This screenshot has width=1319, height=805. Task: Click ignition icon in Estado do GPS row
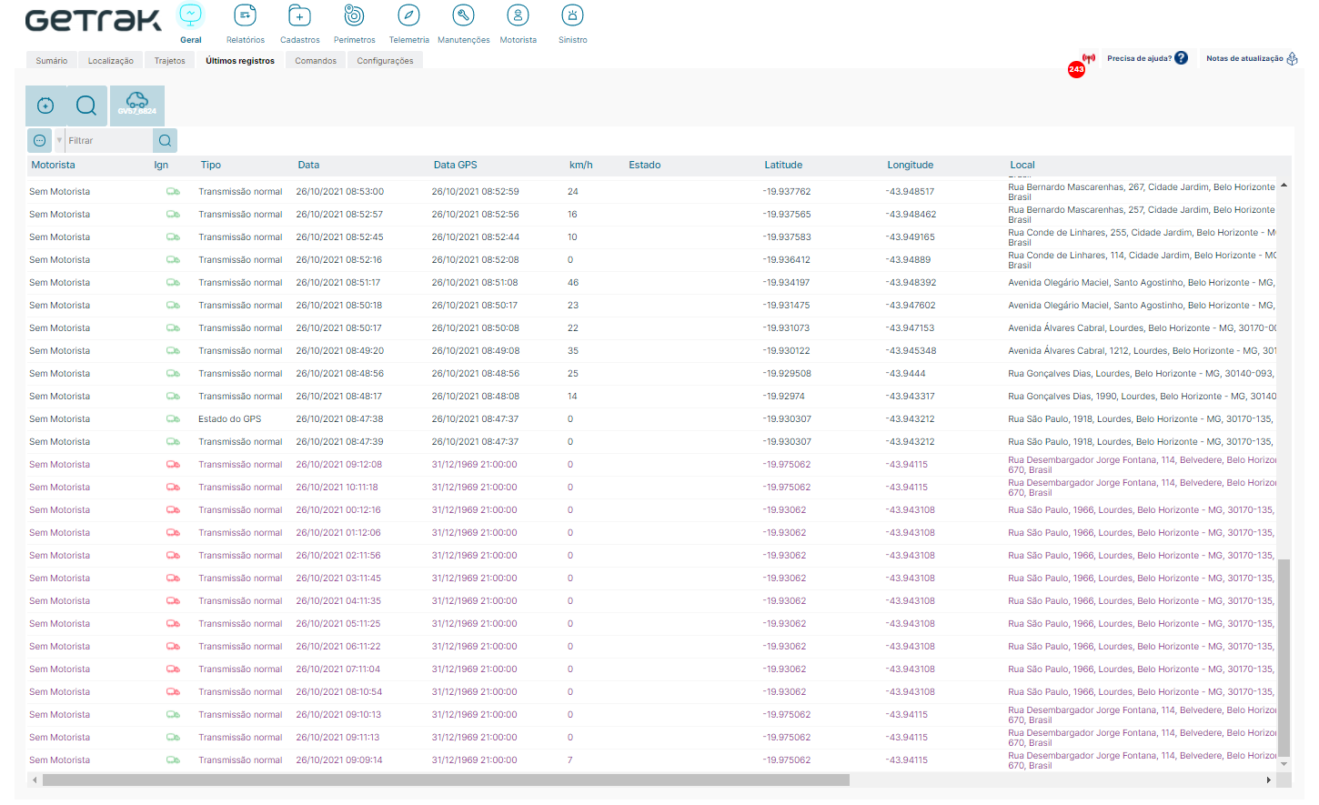[x=173, y=419]
